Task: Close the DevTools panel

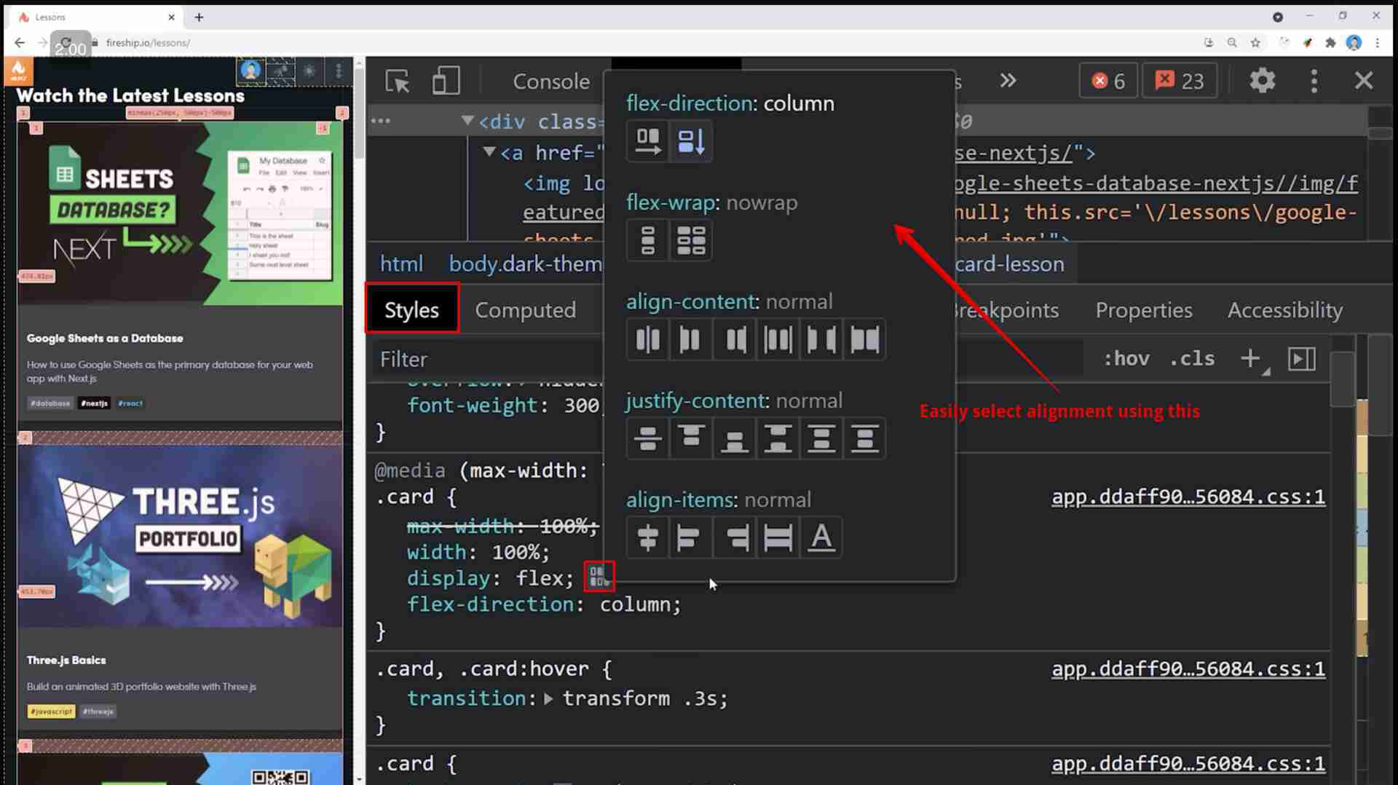Action: (1364, 80)
